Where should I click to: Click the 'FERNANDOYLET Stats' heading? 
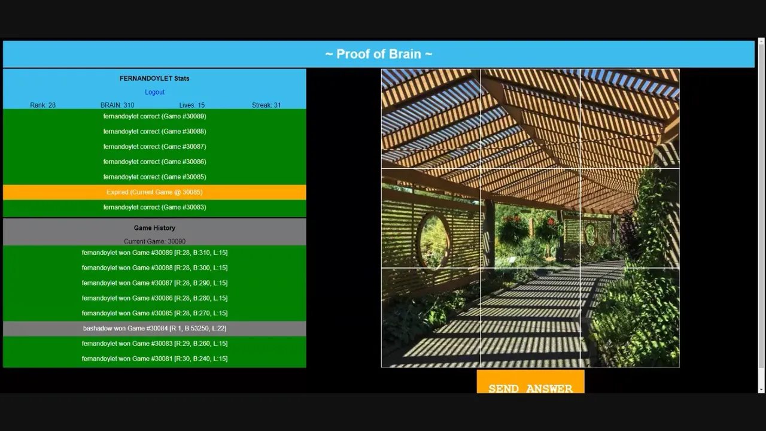coord(154,78)
